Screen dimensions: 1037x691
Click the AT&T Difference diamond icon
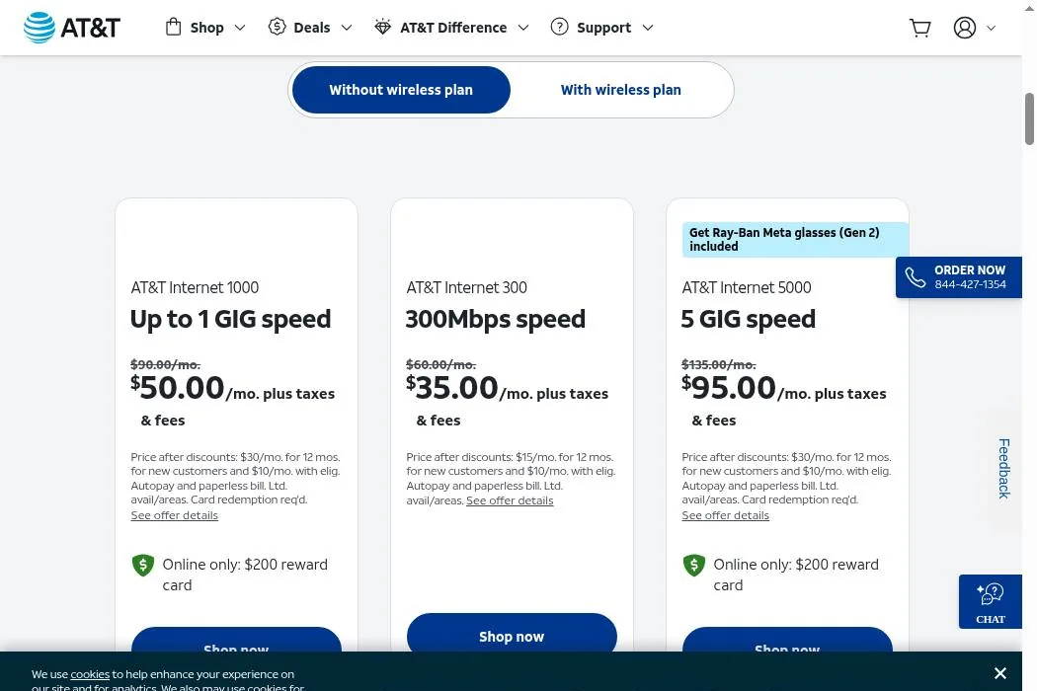(x=382, y=27)
